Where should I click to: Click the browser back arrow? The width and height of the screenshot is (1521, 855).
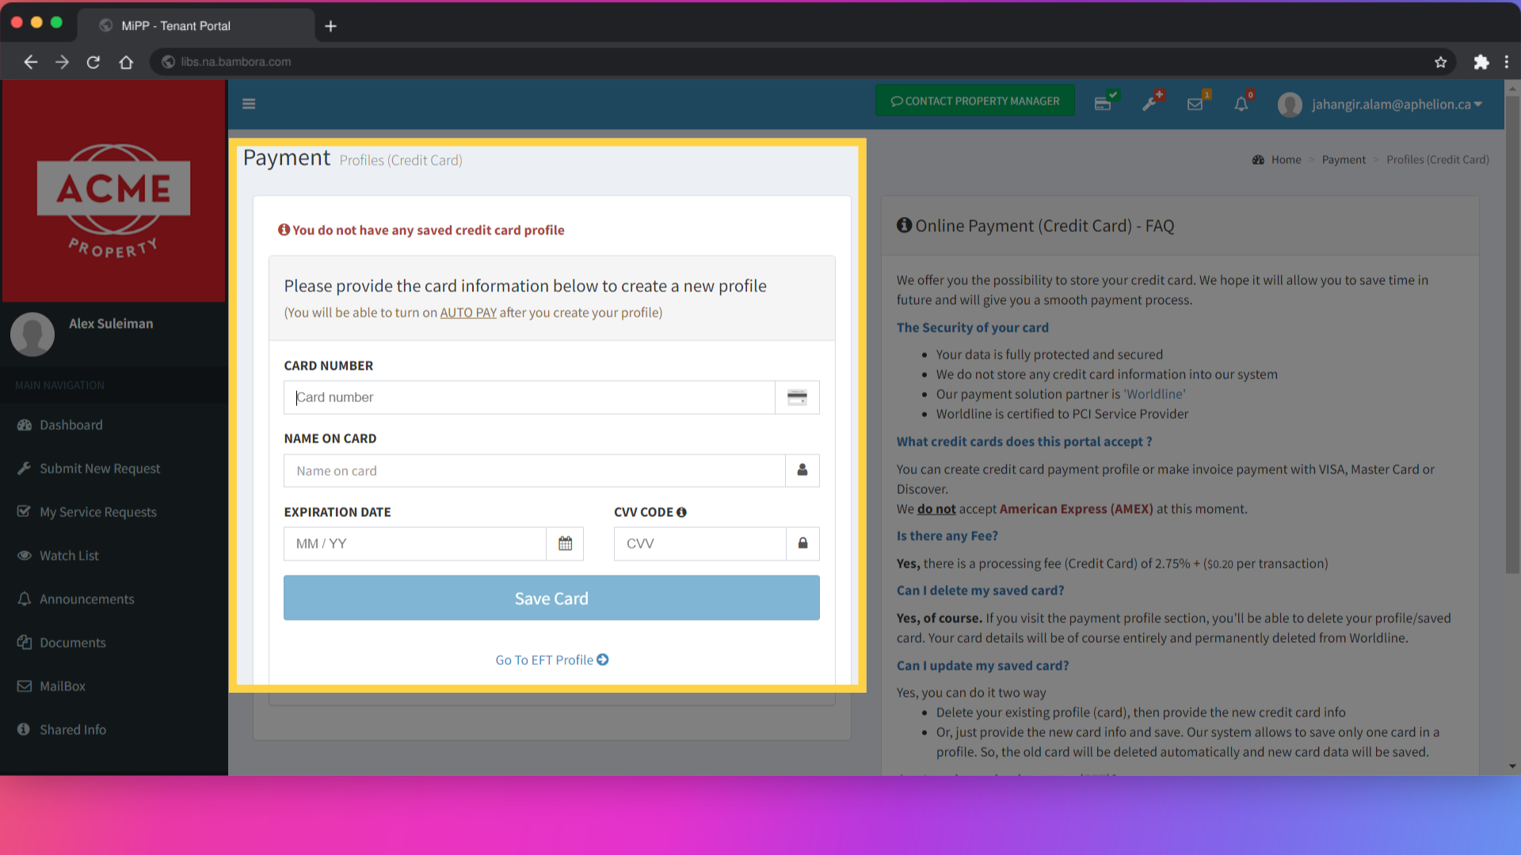point(30,62)
